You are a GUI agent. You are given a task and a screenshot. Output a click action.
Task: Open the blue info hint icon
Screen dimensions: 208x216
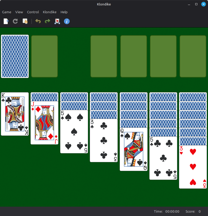67,21
